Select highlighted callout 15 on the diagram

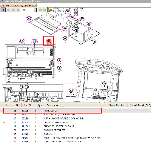coord(49,41)
